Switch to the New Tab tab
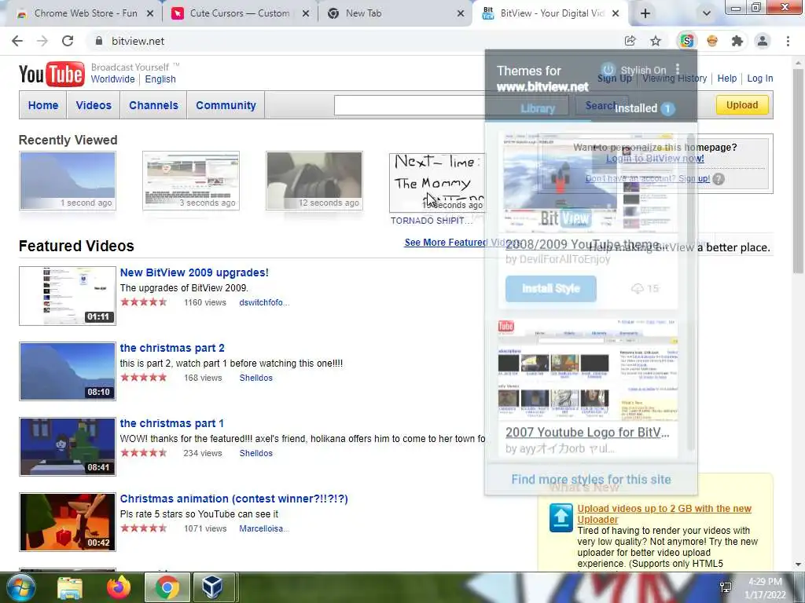Image resolution: width=805 pixels, height=603 pixels. pos(393,13)
